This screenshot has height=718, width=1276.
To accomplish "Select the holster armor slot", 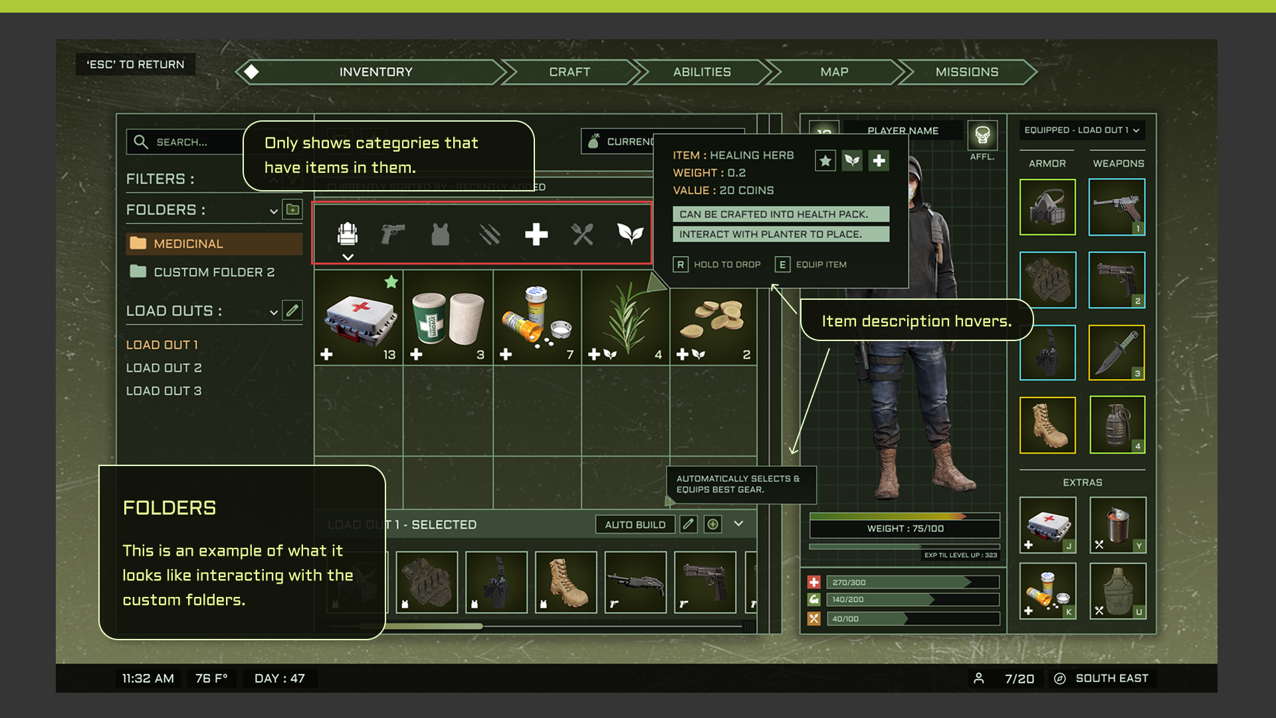I will pos(1047,352).
